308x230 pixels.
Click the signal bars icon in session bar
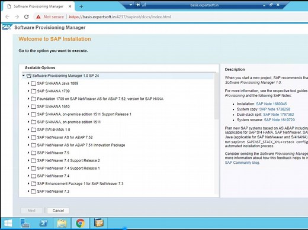point(144,4)
